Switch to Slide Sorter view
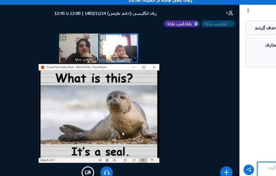The height and width of the screenshot is (176, 276). pyautogui.click(x=134, y=160)
